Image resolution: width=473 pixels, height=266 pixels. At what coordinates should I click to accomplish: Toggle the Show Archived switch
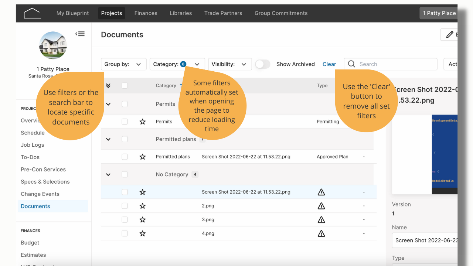(x=262, y=64)
